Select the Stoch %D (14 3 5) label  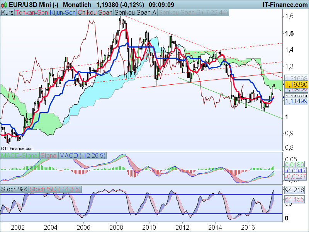55,189
